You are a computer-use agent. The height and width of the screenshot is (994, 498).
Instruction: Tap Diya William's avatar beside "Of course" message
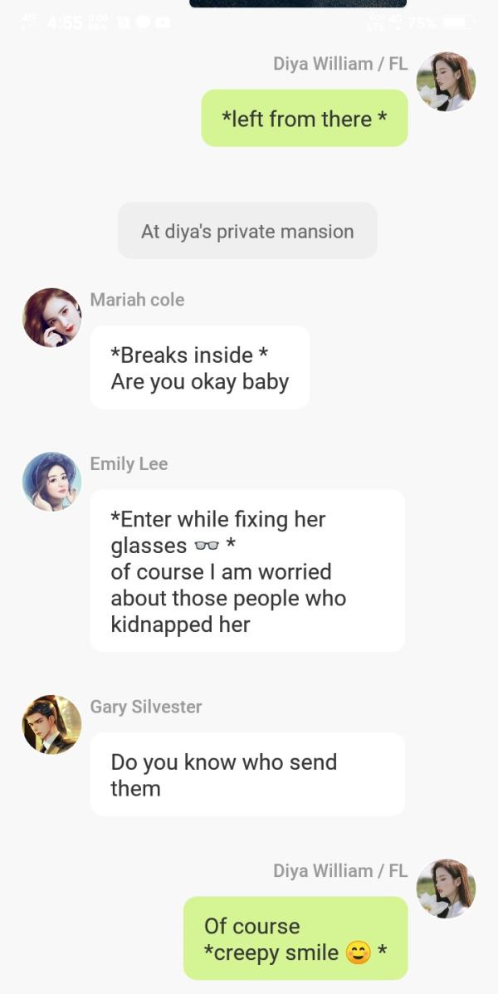pyautogui.click(x=446, y=889)
